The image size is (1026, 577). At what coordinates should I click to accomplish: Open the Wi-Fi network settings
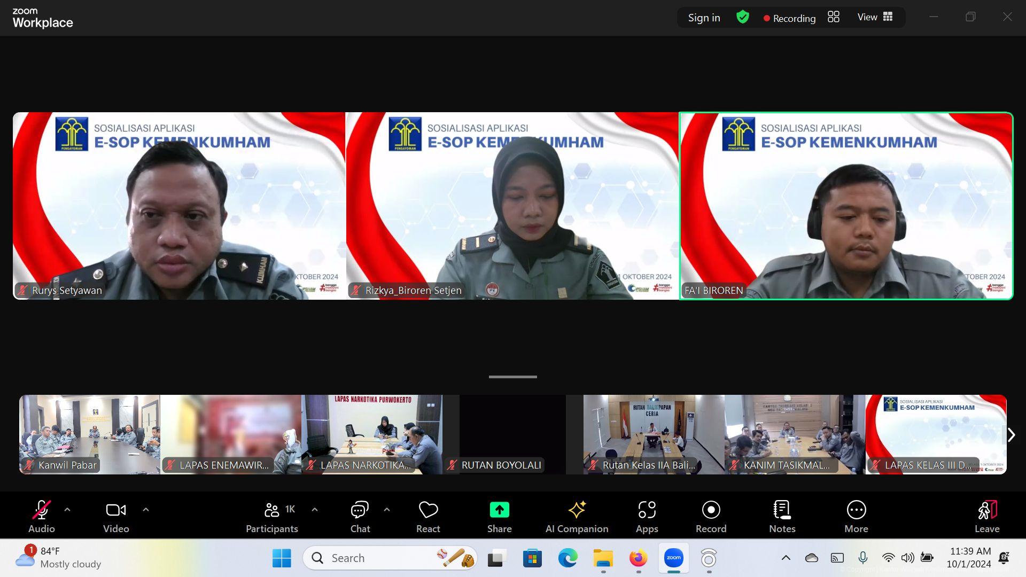click(888, 558)
